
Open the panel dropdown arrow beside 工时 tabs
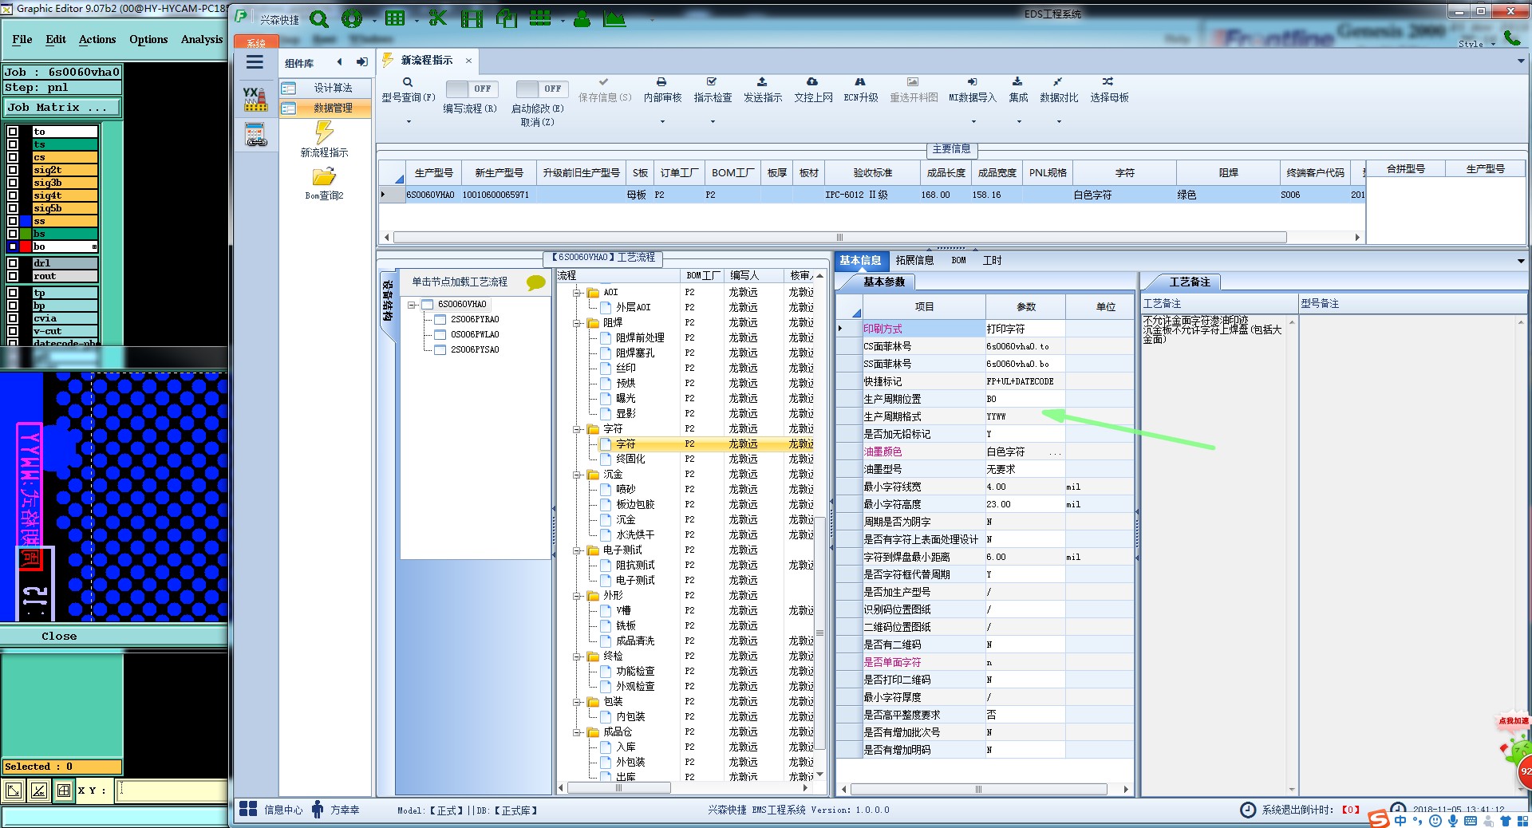(x=1521, y=261)
